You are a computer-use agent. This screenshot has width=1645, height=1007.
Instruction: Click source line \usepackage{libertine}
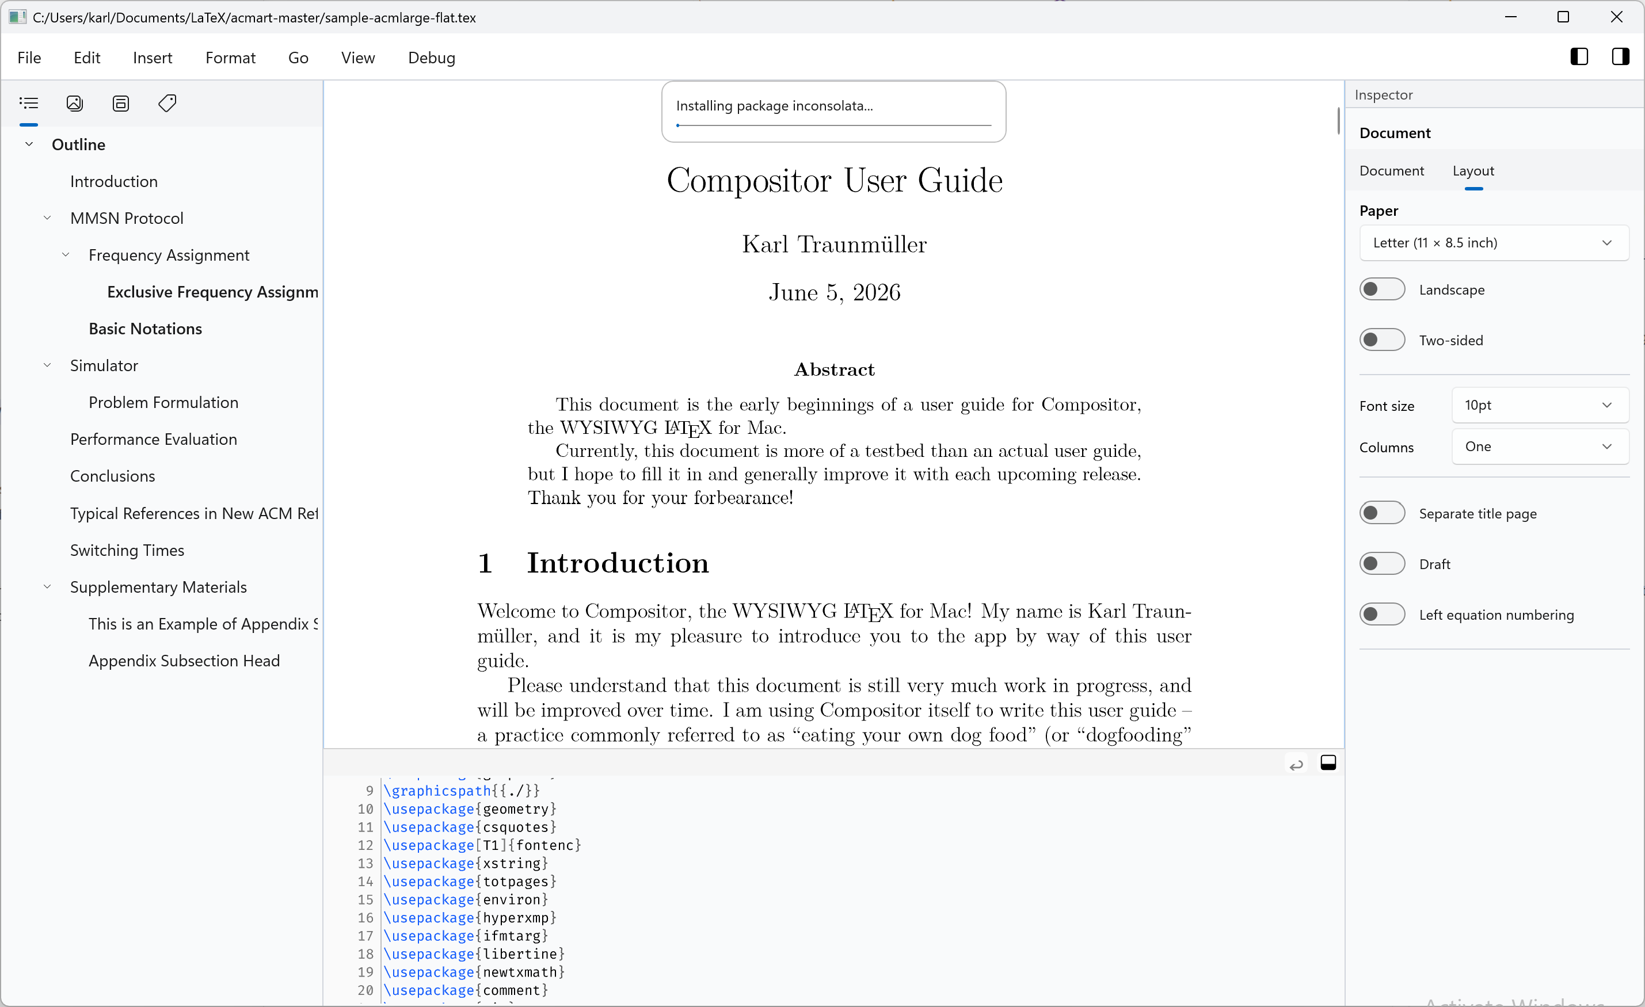pos(474,953)
